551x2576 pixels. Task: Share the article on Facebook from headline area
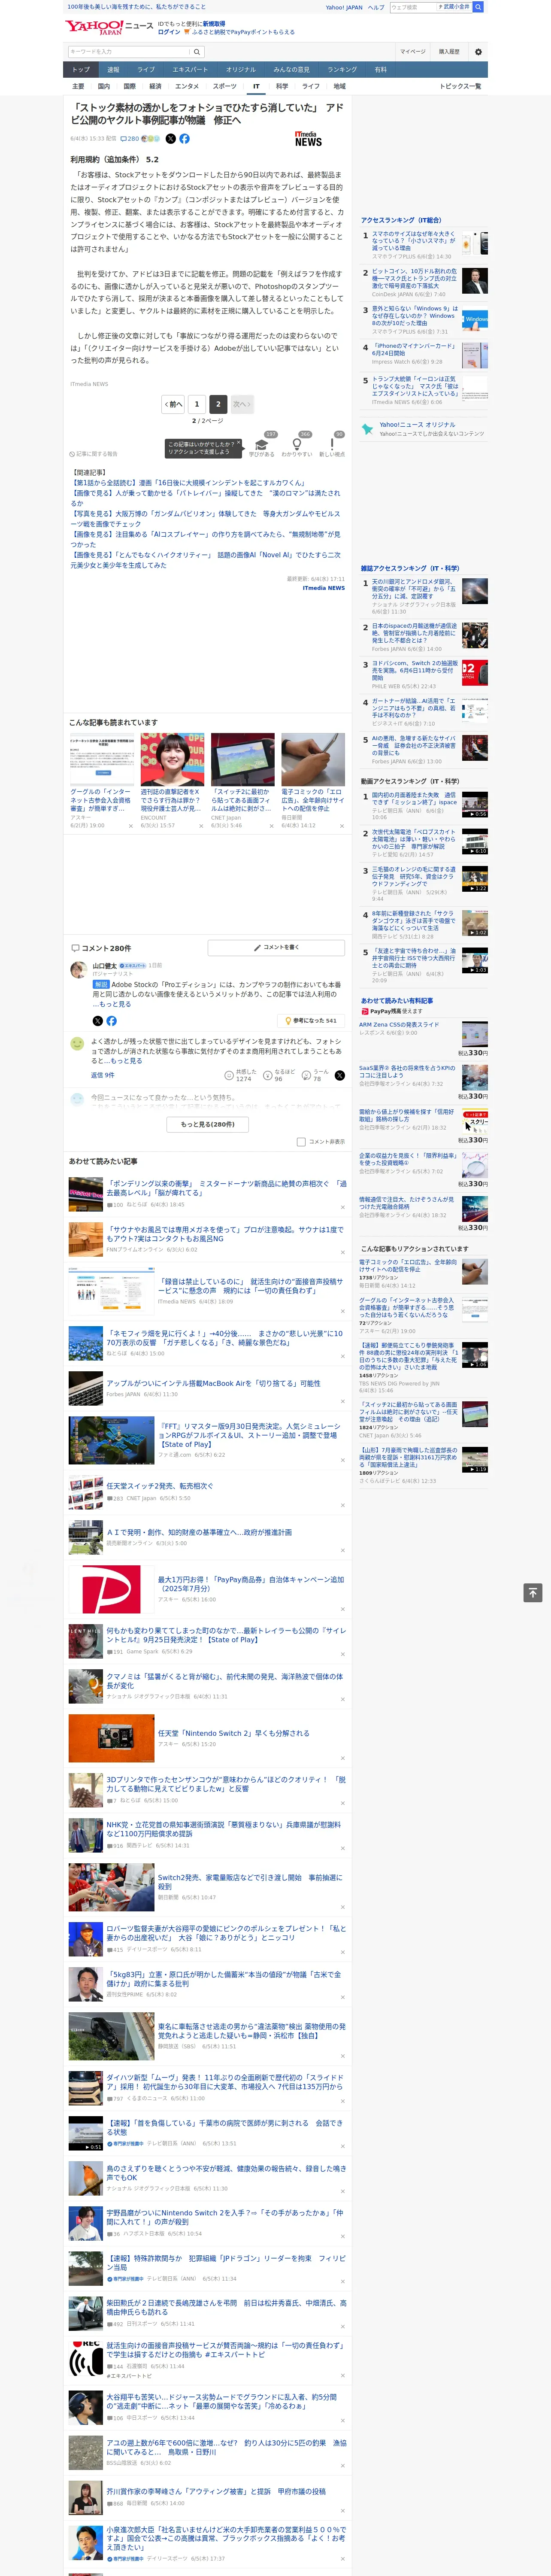pyautogui.click(x=184, y=139)
